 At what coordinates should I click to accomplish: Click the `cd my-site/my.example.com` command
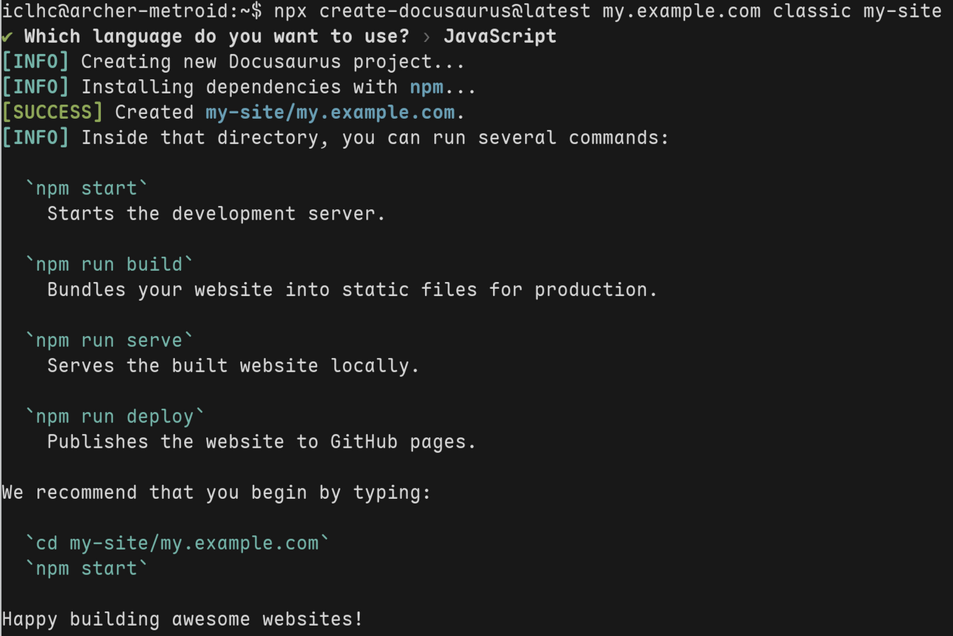tap(177, 543)
